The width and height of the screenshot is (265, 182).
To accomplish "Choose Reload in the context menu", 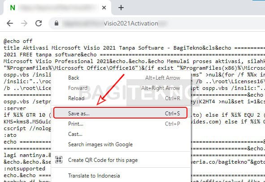I will pyautogui.click(x=121, y=98).
